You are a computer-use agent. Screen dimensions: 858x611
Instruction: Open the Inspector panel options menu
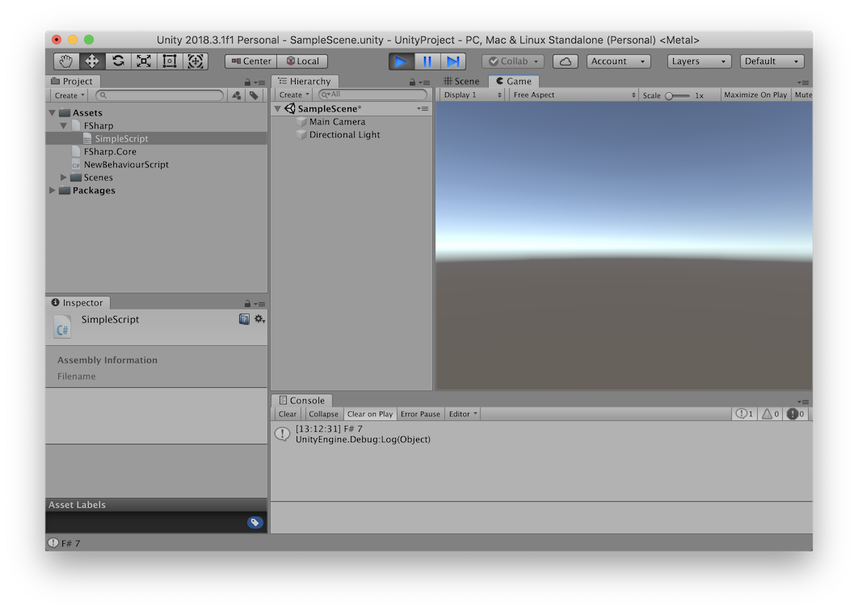click(259, 304)
